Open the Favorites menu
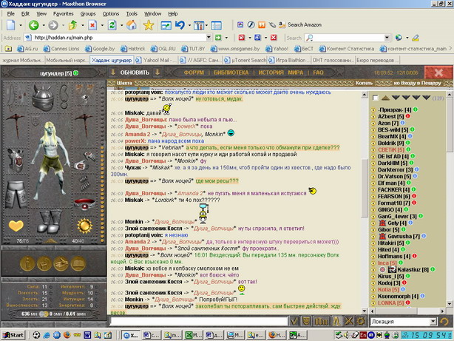 click(63, 13)
